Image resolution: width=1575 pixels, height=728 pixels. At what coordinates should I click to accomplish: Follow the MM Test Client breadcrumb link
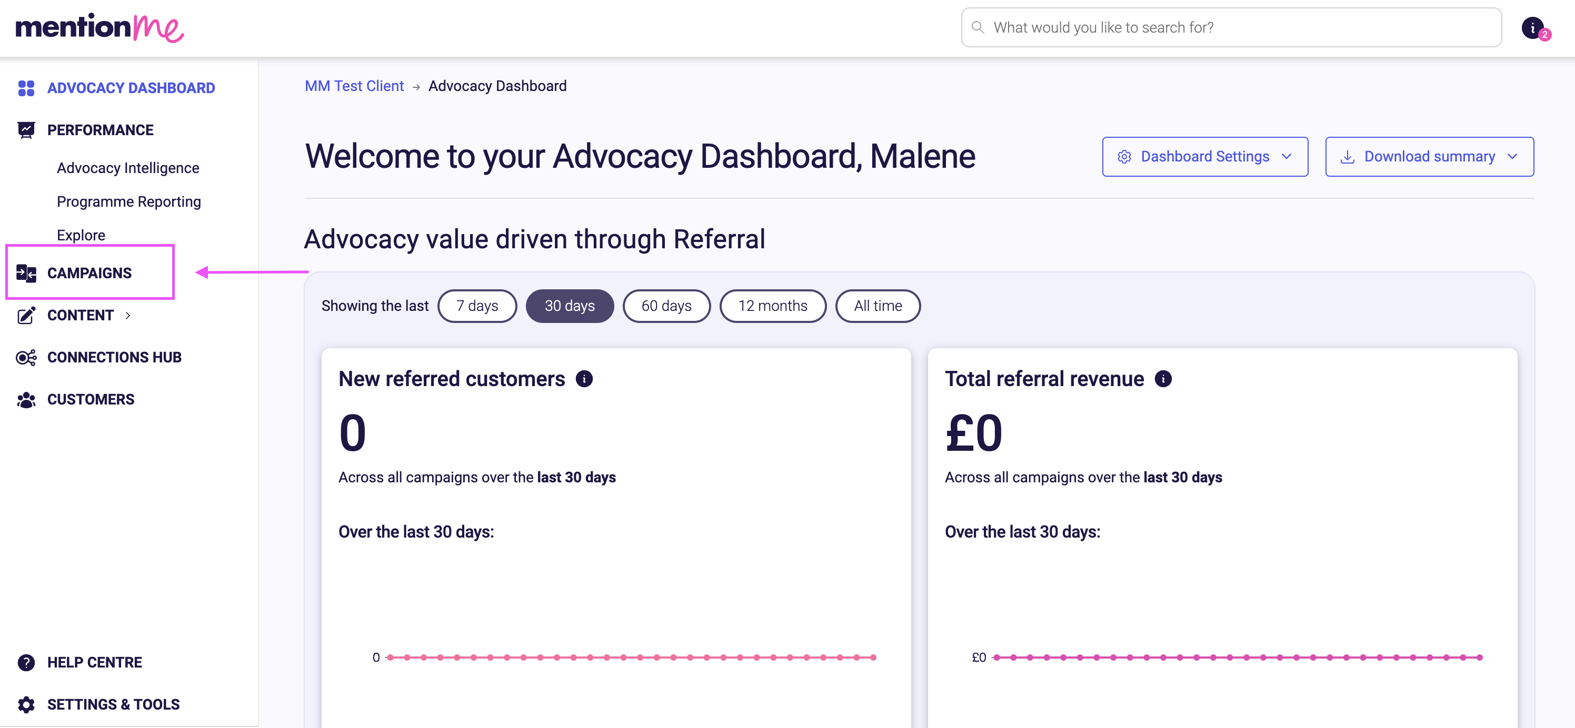[354, 86]
